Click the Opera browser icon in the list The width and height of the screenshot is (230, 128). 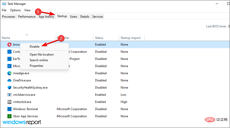[9, 45]
